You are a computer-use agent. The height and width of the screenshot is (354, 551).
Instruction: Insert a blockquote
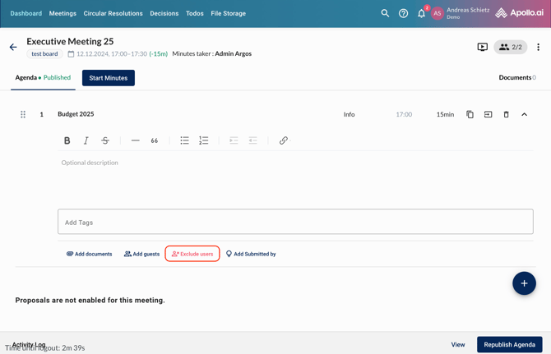(155, 140)
